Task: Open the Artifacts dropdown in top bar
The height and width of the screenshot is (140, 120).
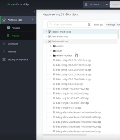Action: click(96, 5)
